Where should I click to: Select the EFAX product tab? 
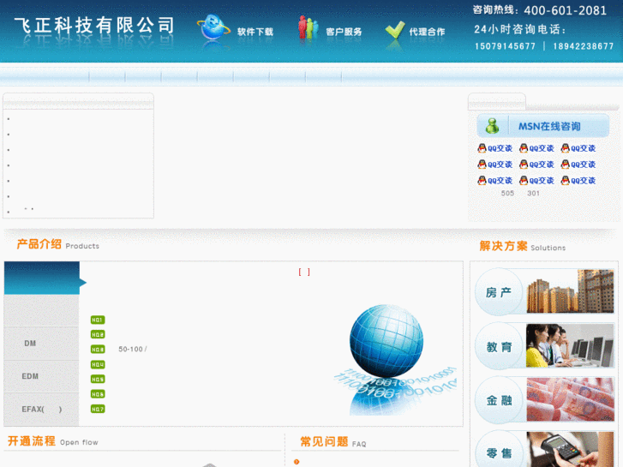click(41, 410)
